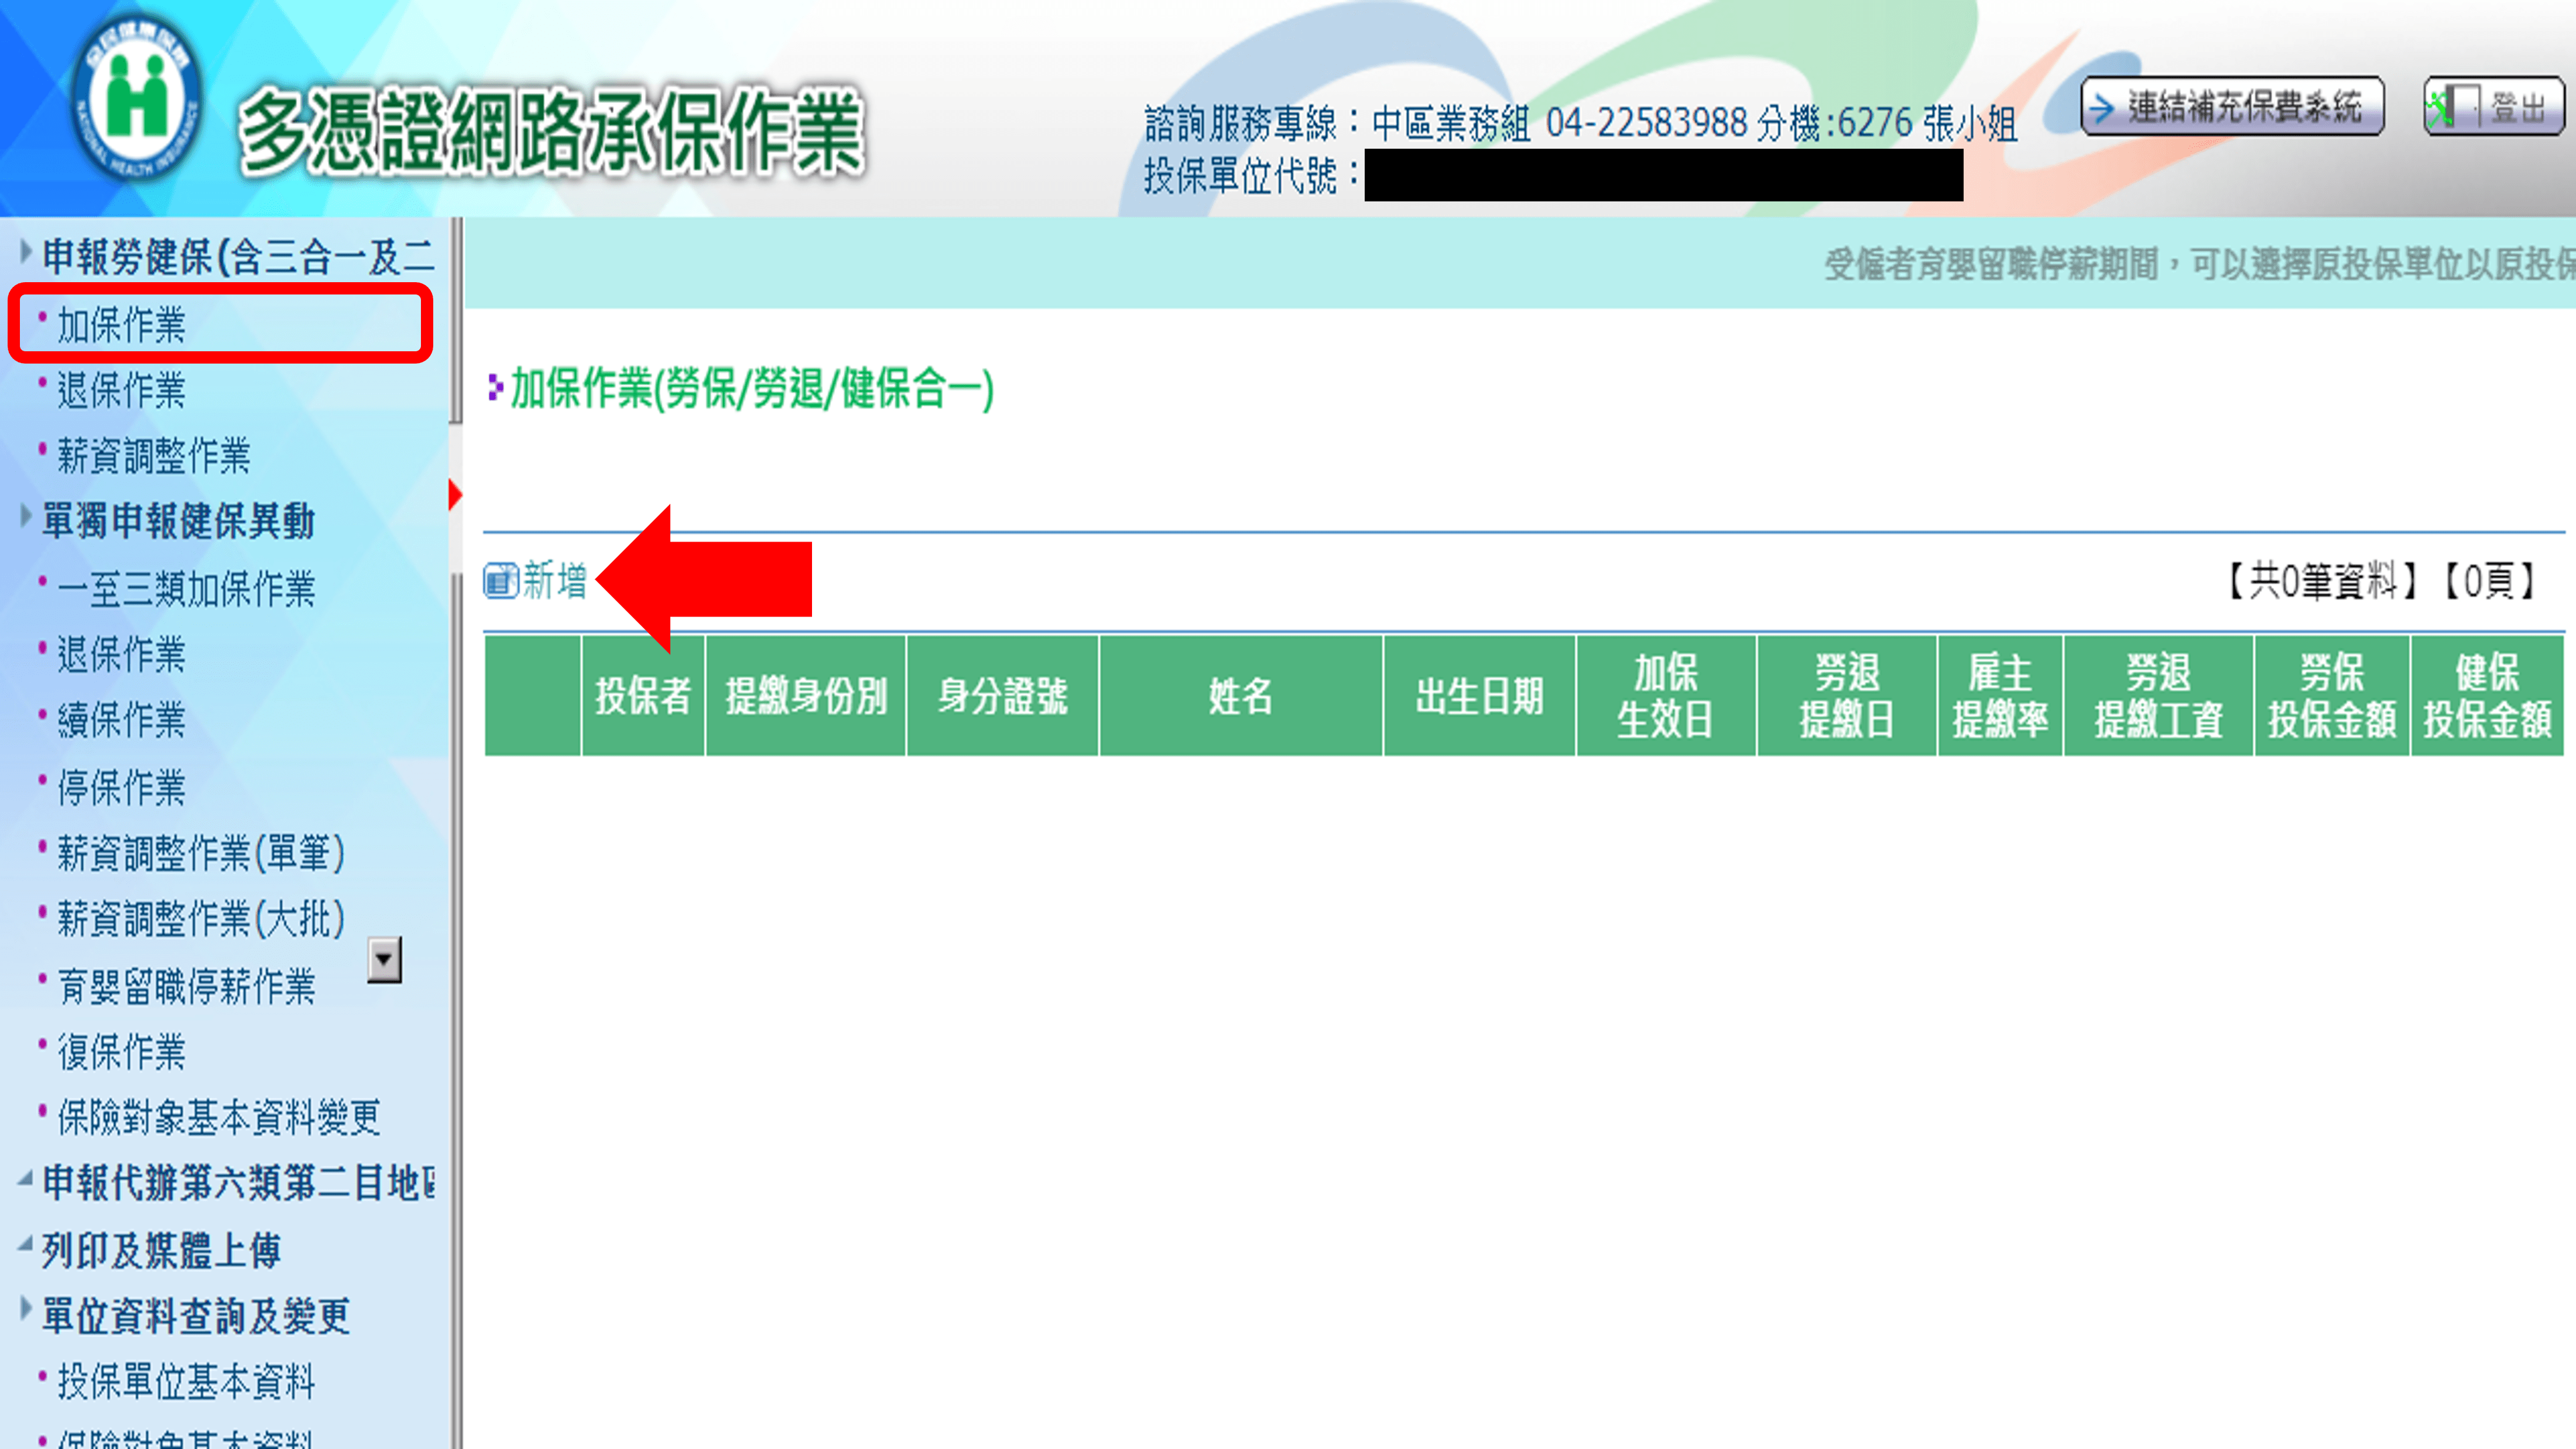This screenshot has width=2576, height=1449.
Task: Click the red sidebar collapse arrow
Action: coord(455,494)
